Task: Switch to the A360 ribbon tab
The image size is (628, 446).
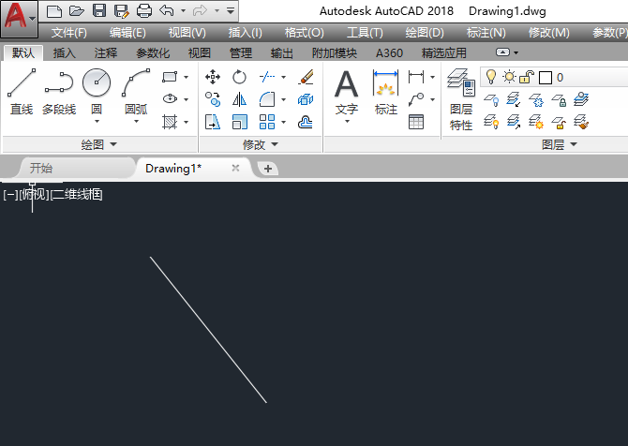Action: (x=389, y=52)
